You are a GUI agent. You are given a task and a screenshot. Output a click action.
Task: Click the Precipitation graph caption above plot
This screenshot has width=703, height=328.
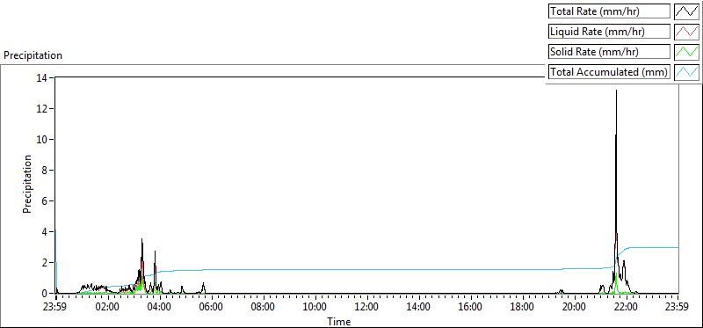click(x=33, y=55)
